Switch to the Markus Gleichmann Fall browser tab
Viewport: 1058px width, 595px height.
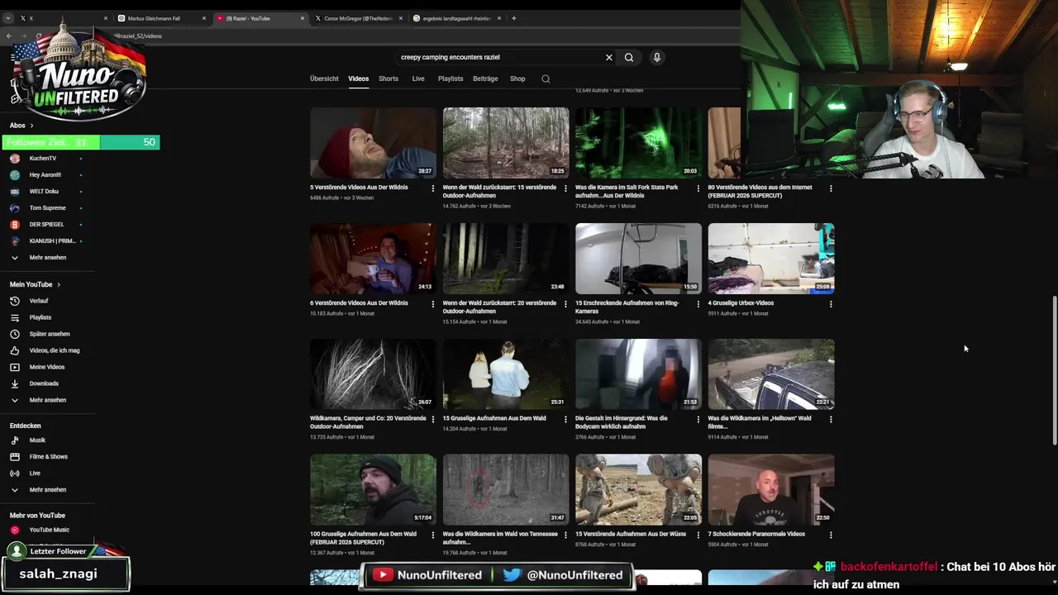tap(160, 18)
